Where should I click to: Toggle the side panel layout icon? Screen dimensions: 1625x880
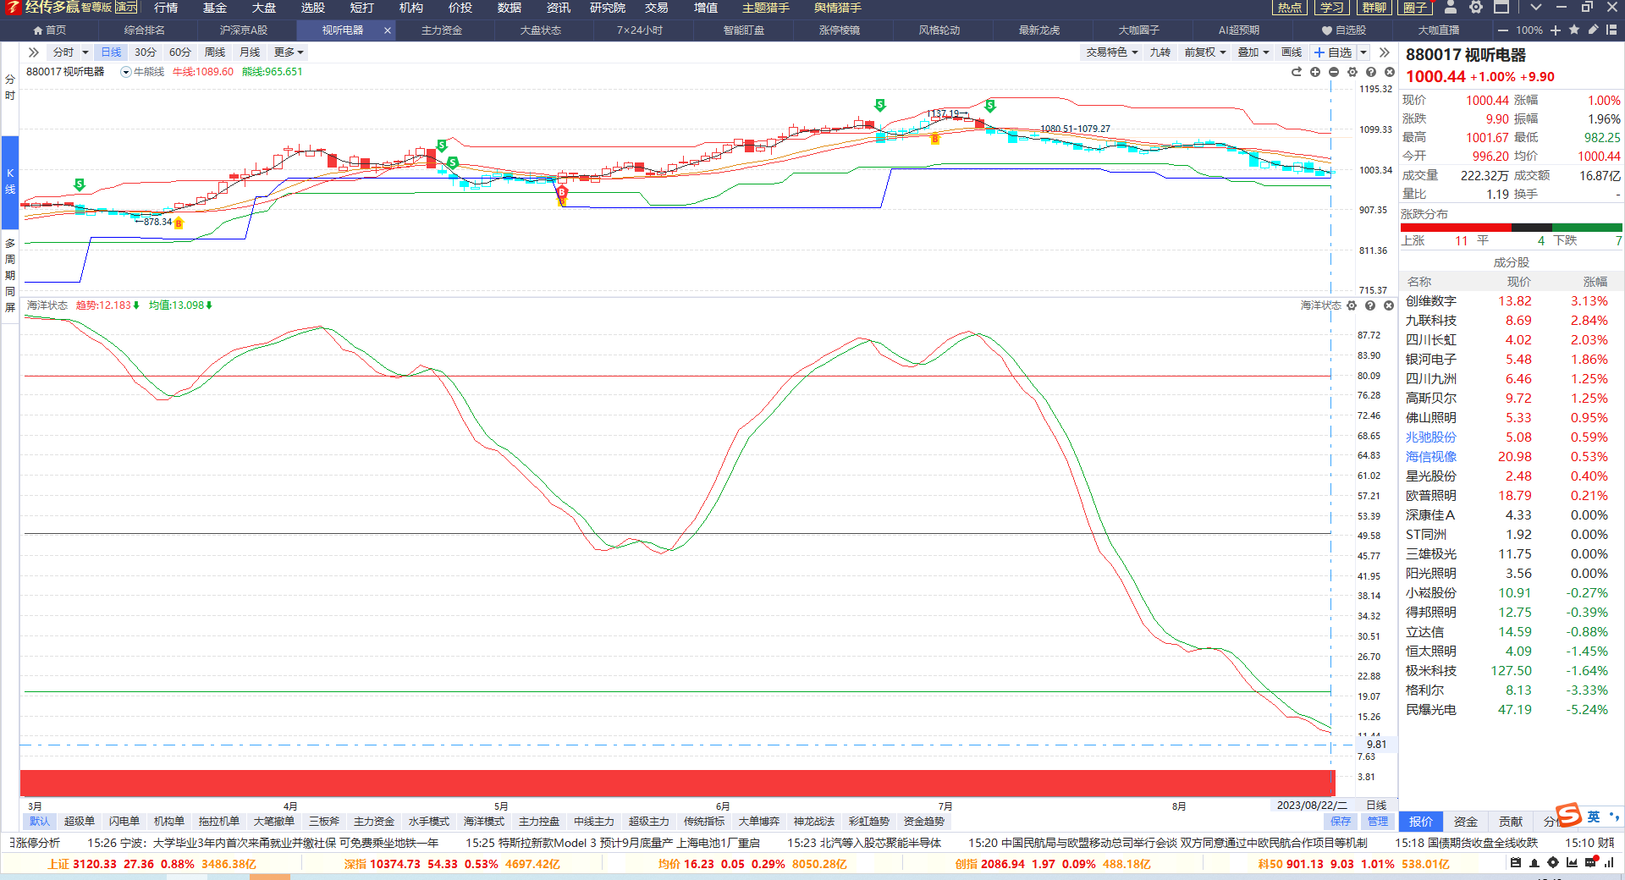click(x=1611, y=30)
